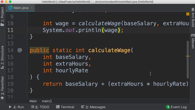Image resolution: width=195 pixels, height=110 pixels.
Task: Click the main() breadcrumb
Action: (x=47, y=101)
